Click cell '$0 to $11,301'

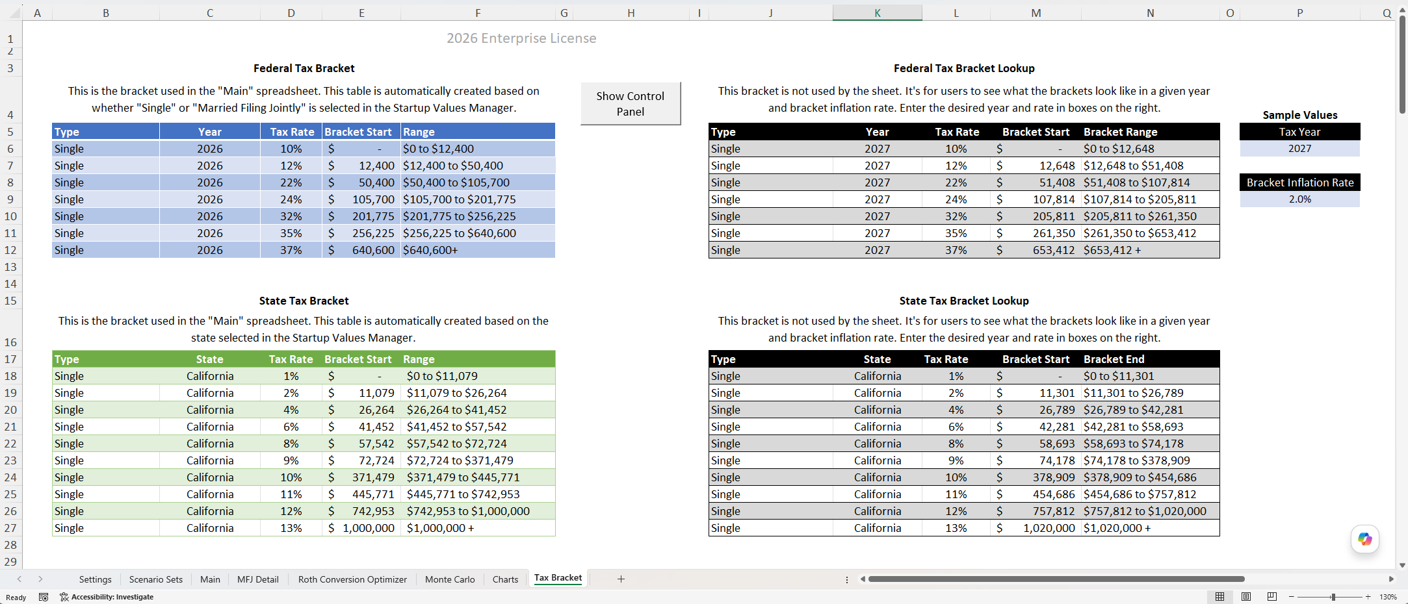1150,376
